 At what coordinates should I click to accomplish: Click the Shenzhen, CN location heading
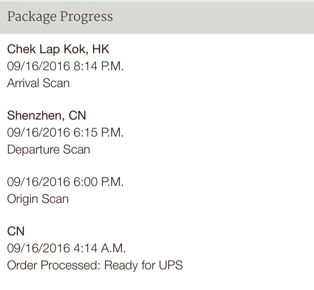47,116
